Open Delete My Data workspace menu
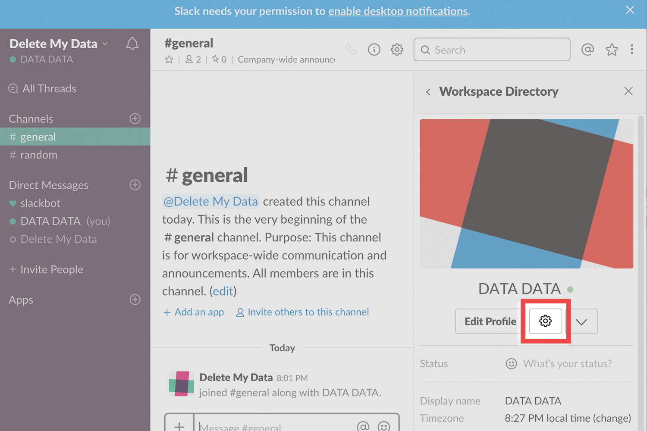 click(x=58, y=44)
